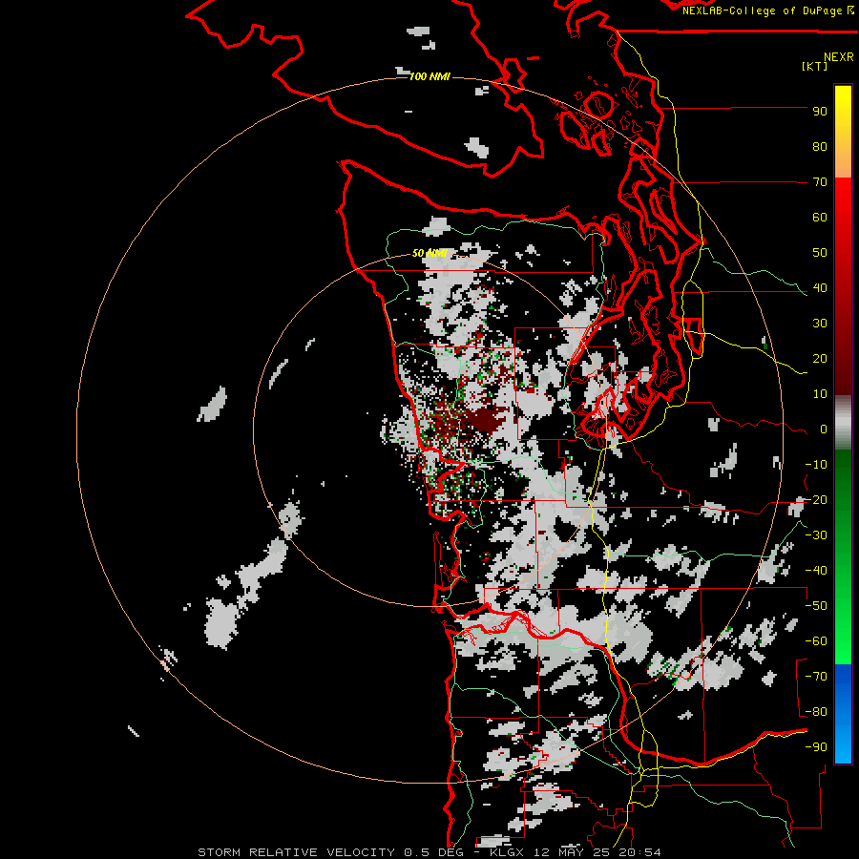
Task: Click the 60 value on velocity scale
Action: pos(820,218)
